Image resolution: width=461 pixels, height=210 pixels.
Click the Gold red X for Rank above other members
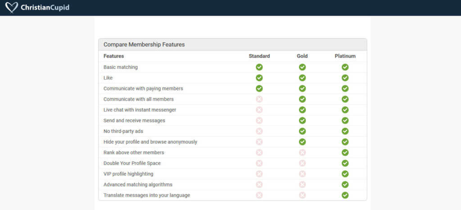(302, 152)
